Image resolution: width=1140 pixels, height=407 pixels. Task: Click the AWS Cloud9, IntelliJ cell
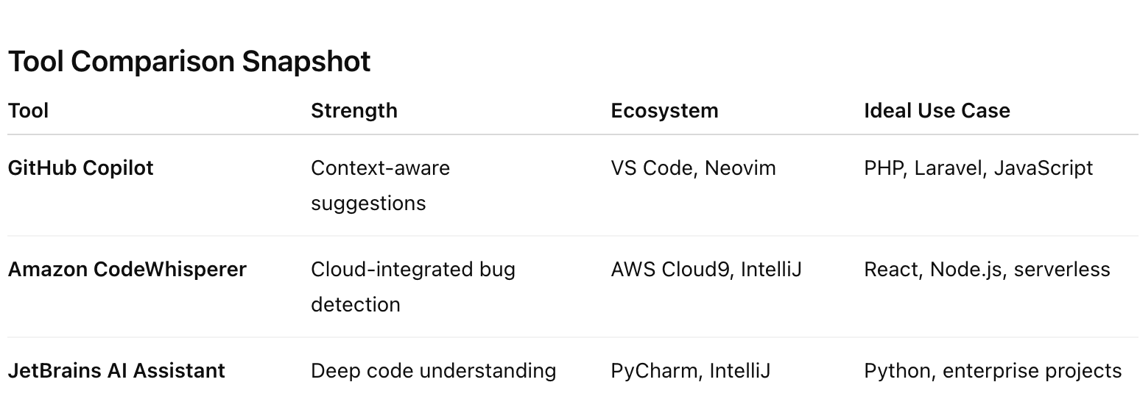[x=706, y=270]
